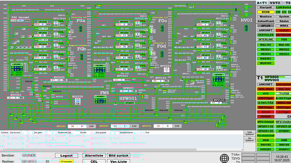Click the globe icon in the bottom bar
291x163 pixels.
225,157
